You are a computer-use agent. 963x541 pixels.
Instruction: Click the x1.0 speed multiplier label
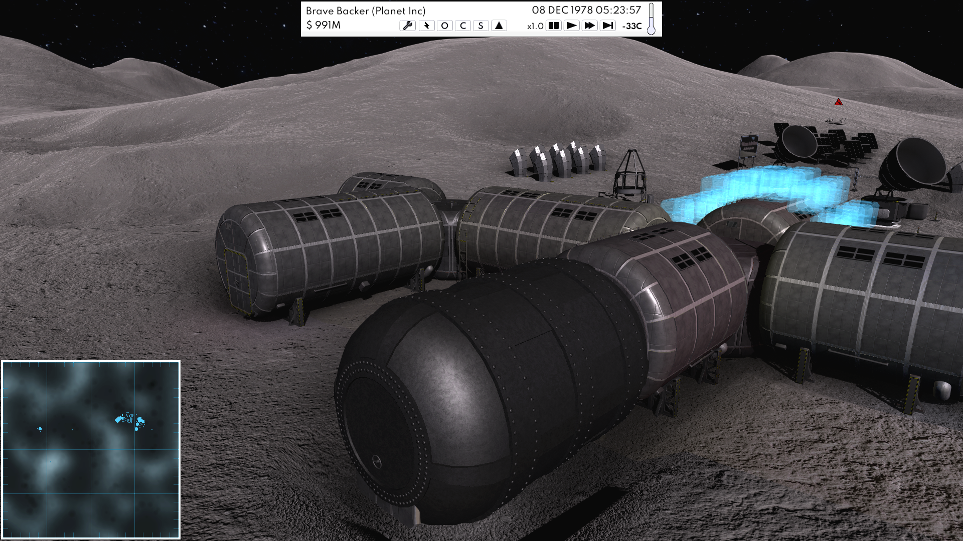click(535, 26)
